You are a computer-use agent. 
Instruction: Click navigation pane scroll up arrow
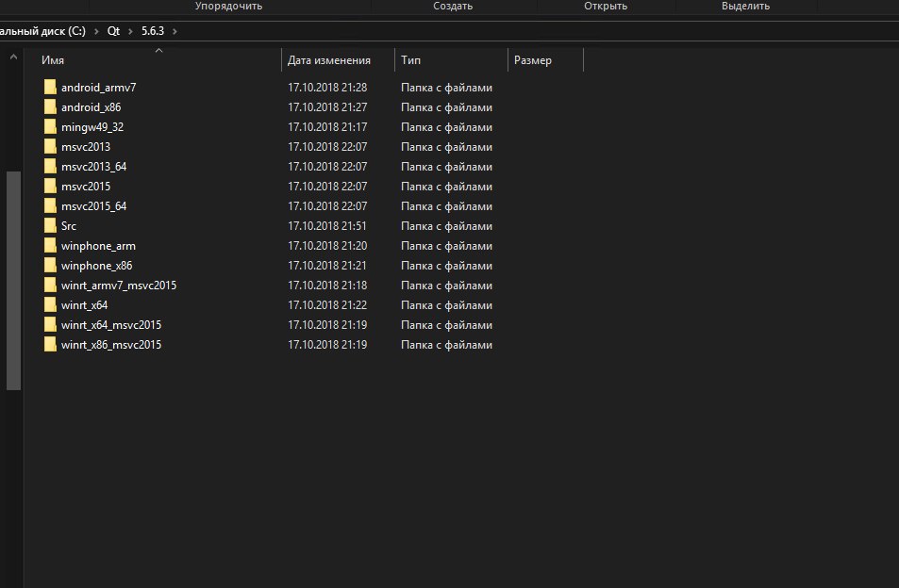pos(14,57)
